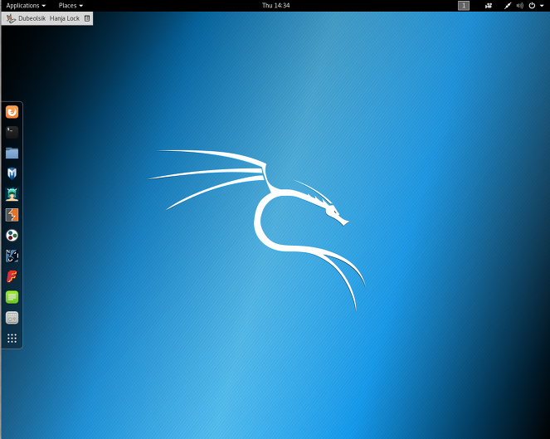Open the three-colored-dots Maltego icon
The height and width of the screenshot is (439, 550).
[12, 236]
